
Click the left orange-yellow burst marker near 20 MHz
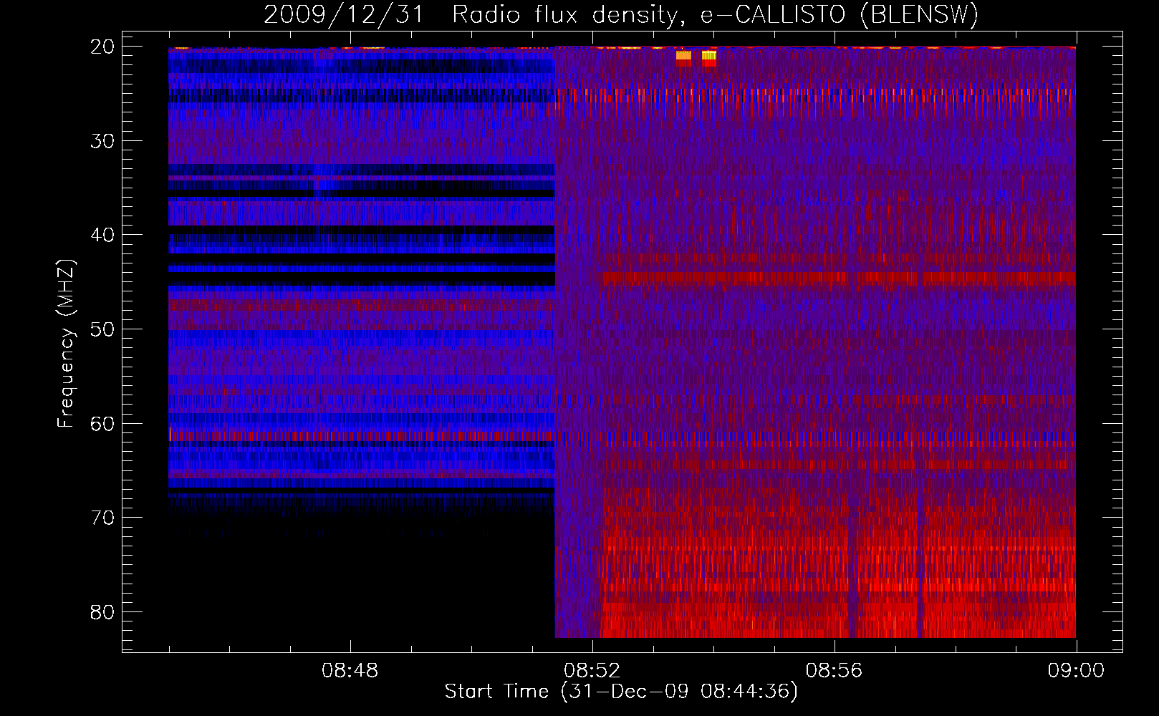click(x=683, y=59)
